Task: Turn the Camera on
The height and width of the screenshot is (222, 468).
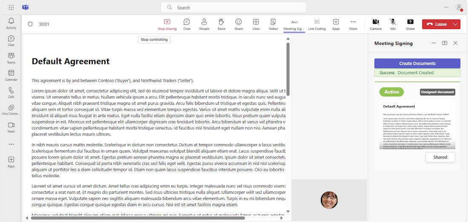Action: pyautogui.click(x=376, y=24)
